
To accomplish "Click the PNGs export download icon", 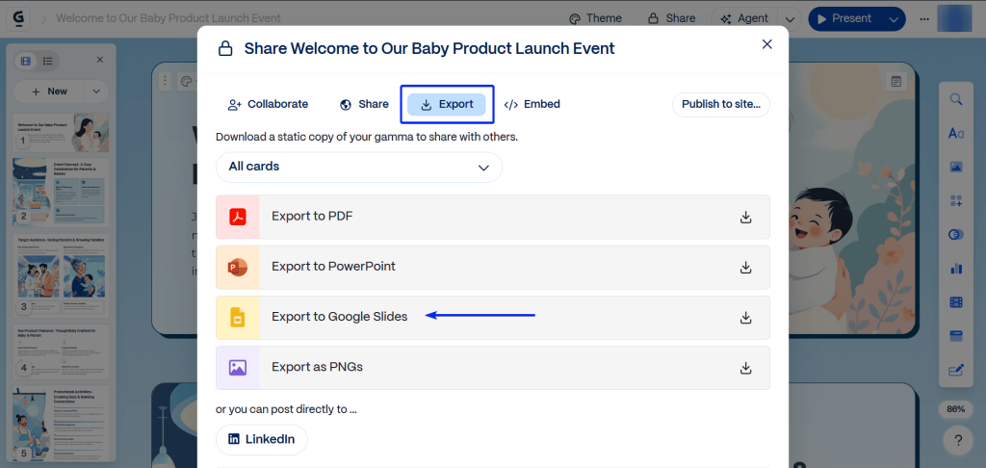I will tap(745, 367).
